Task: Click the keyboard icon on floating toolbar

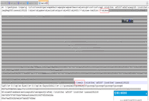Action: 127,21
